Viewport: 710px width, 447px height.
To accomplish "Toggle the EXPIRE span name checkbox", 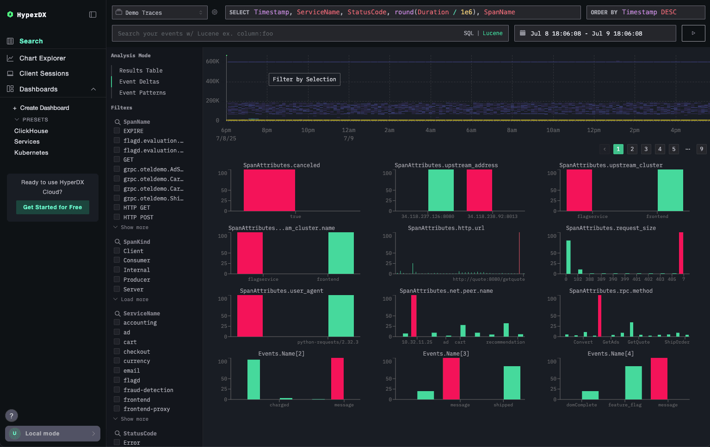I will coord(117,131).
